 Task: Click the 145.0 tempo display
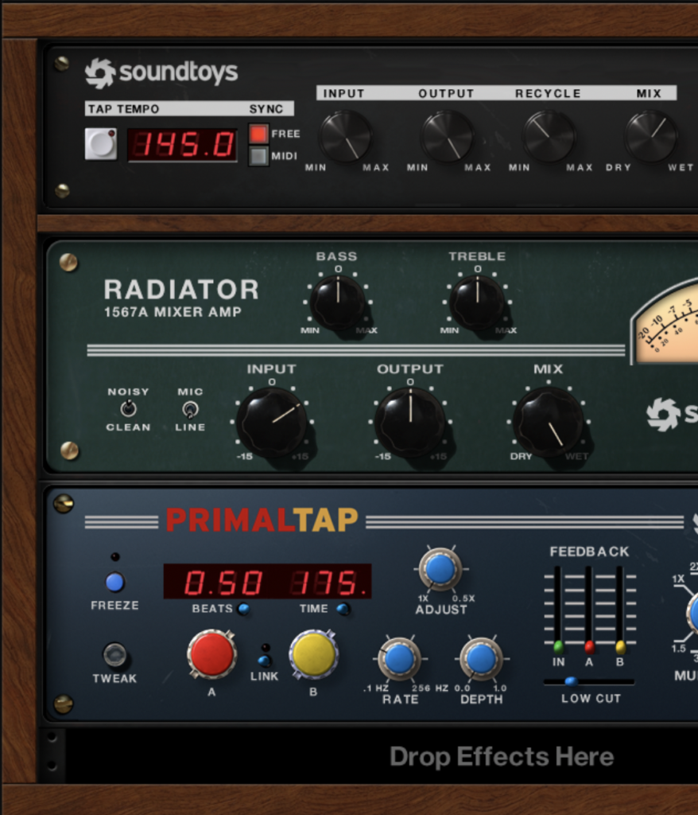pyautogui.click(x=183, y=145)
